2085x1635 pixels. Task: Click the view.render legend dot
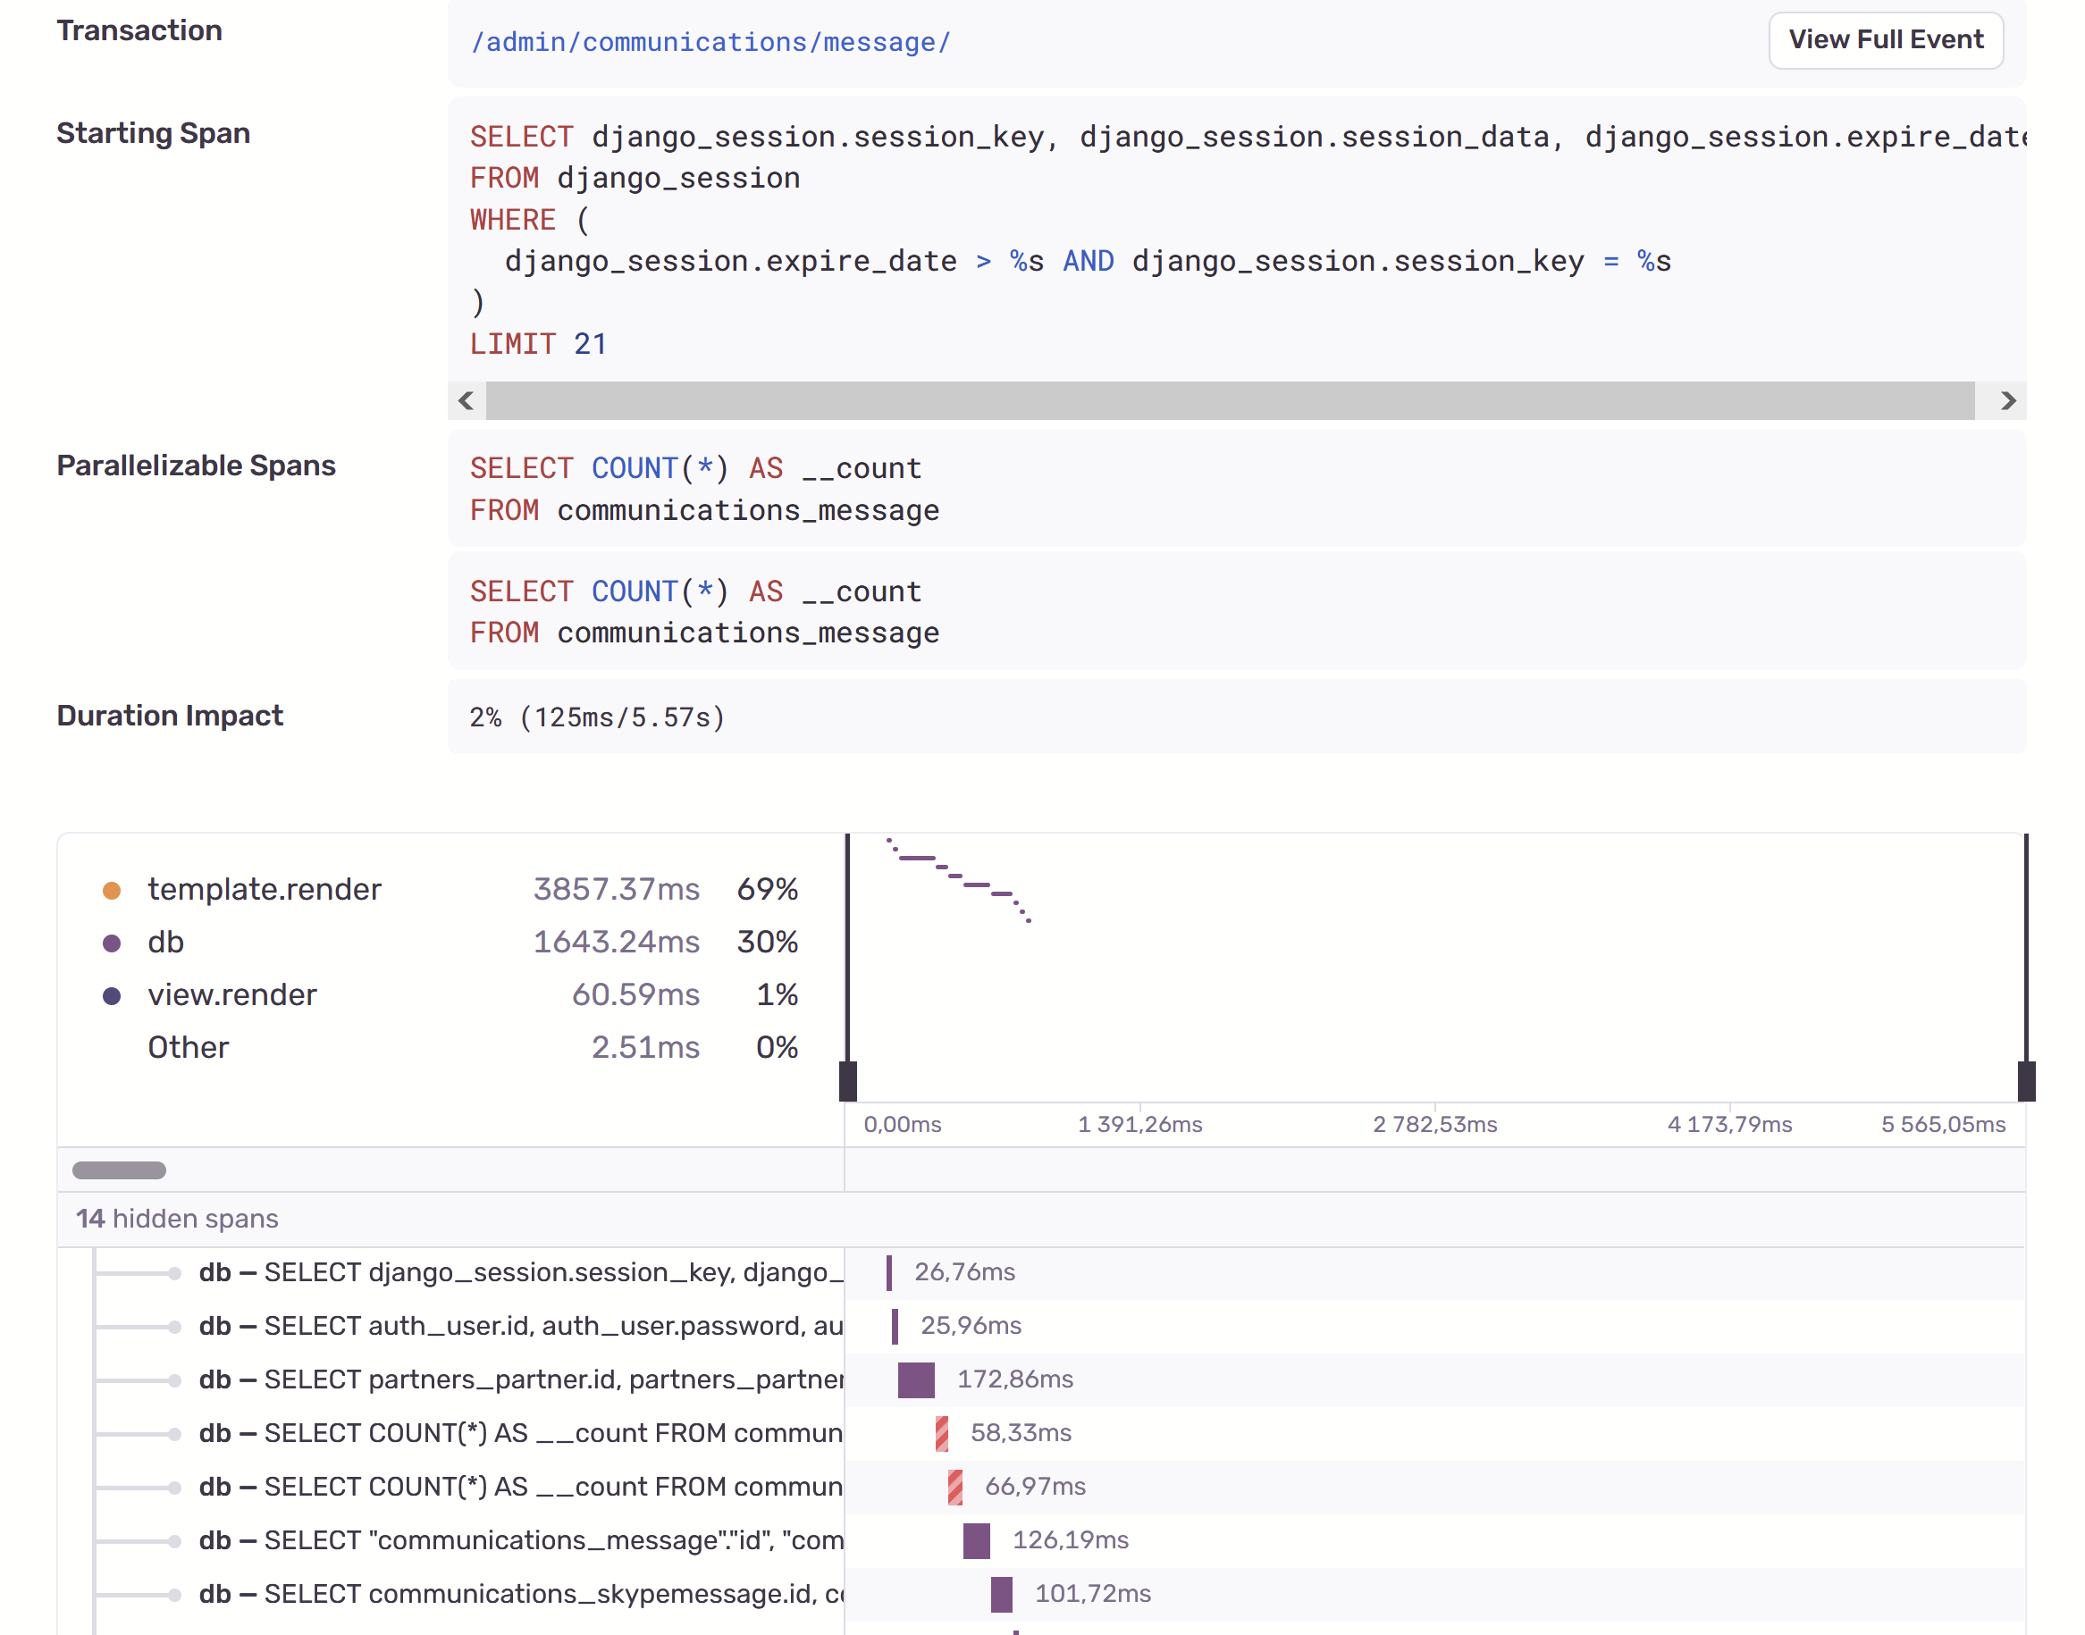112,995
